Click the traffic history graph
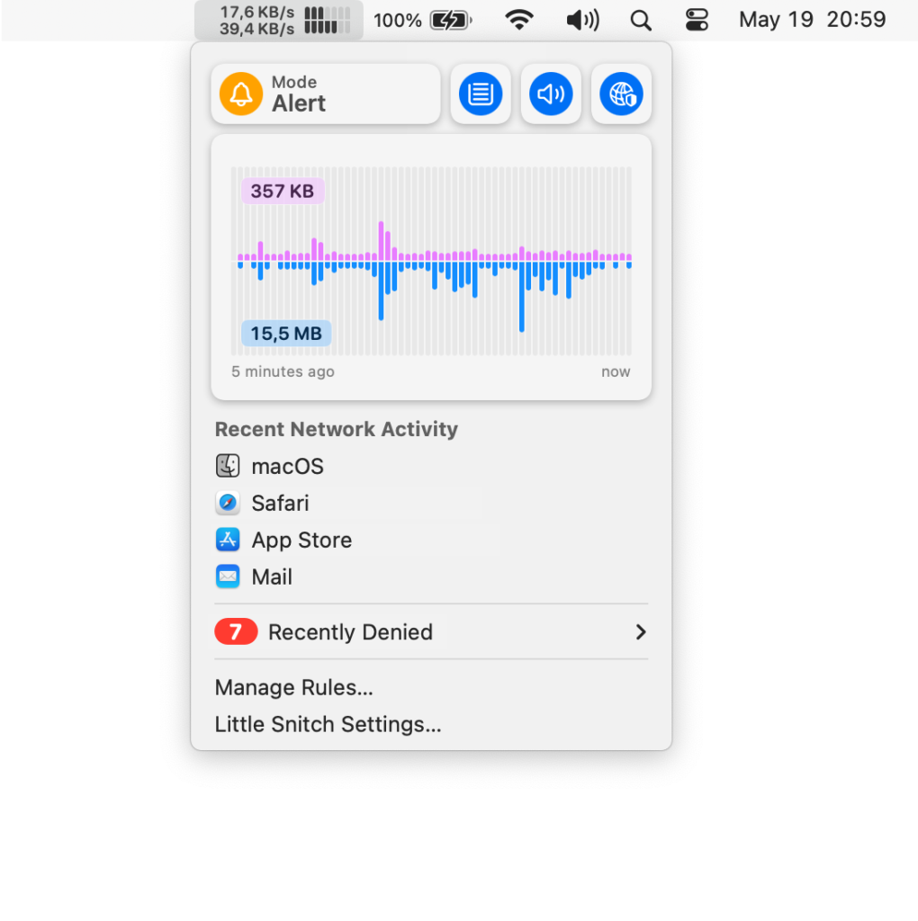Screen dimensions: 918x921 (x=431, y=267)
